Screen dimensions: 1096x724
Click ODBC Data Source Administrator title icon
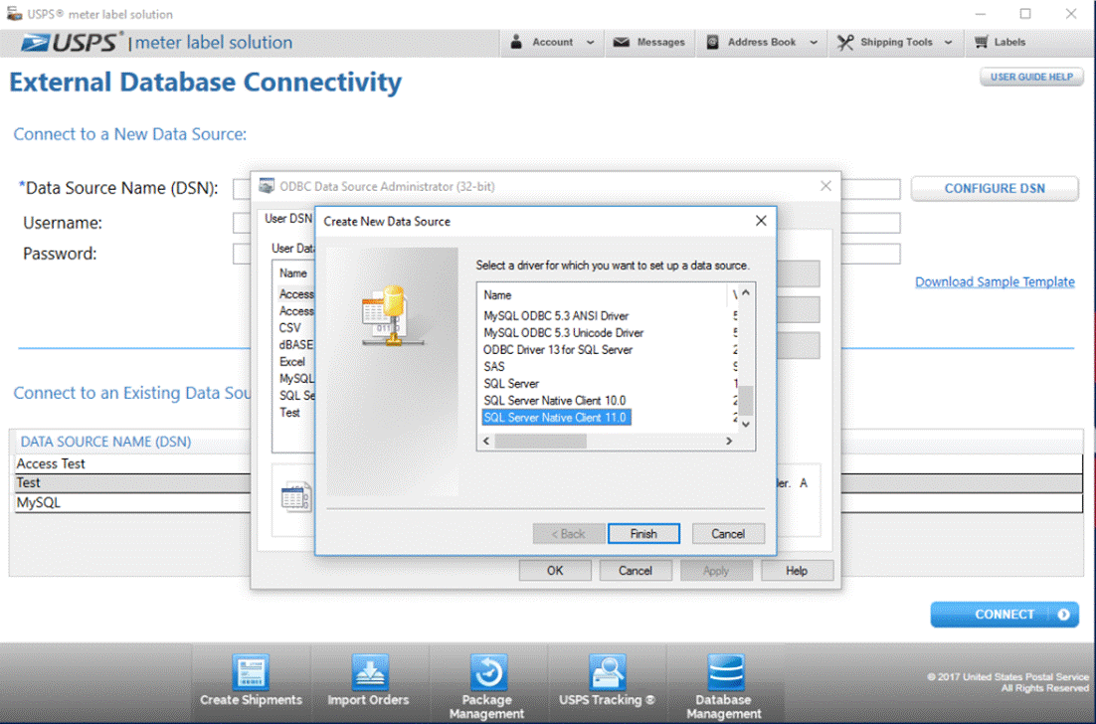[267, 186]
